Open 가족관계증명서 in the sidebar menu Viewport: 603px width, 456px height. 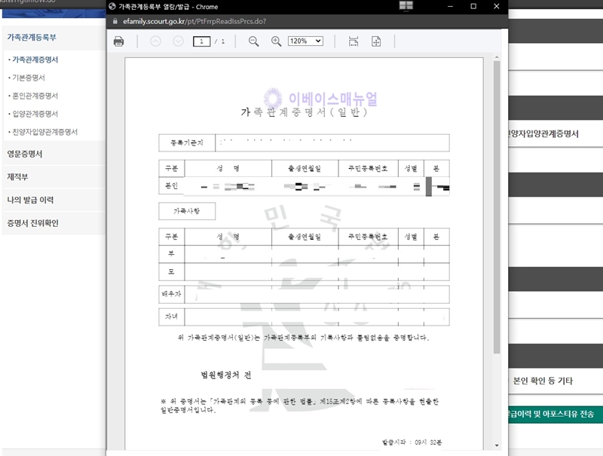pyautogui.click(x=35, y=60)
